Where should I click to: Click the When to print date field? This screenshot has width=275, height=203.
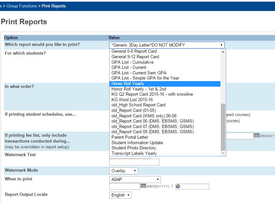pyautogui.click(x=124, y=186)
